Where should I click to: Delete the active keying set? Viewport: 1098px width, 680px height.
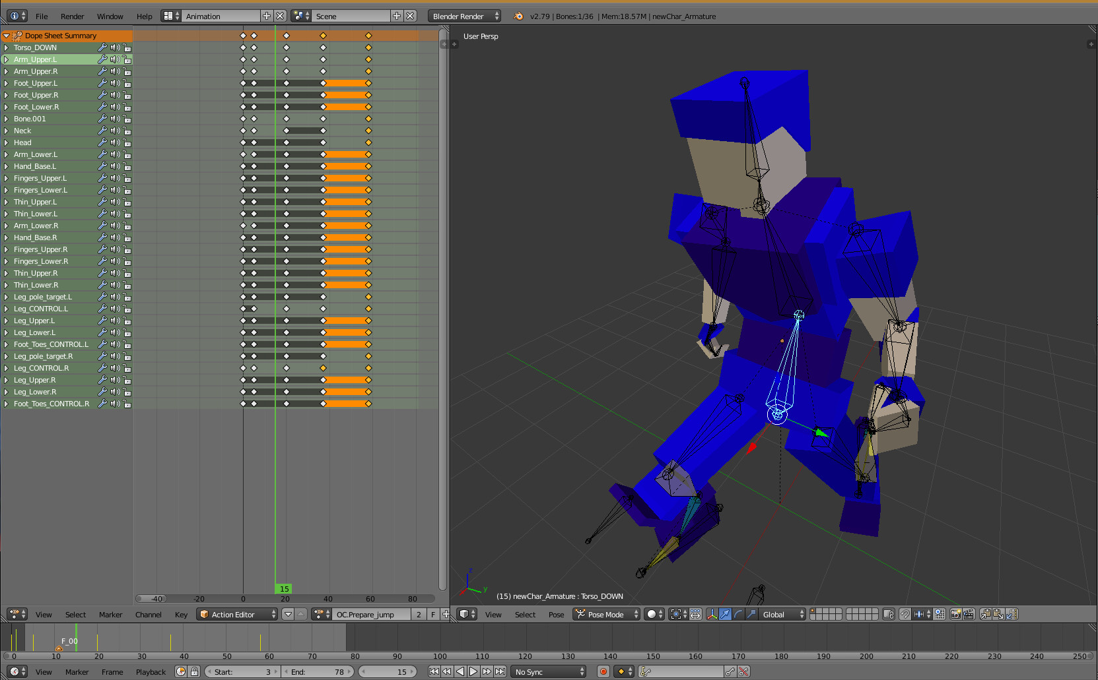(x=744, y=671)
